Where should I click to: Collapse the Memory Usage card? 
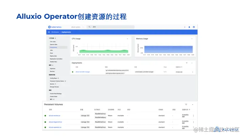[x=192, y=39]
